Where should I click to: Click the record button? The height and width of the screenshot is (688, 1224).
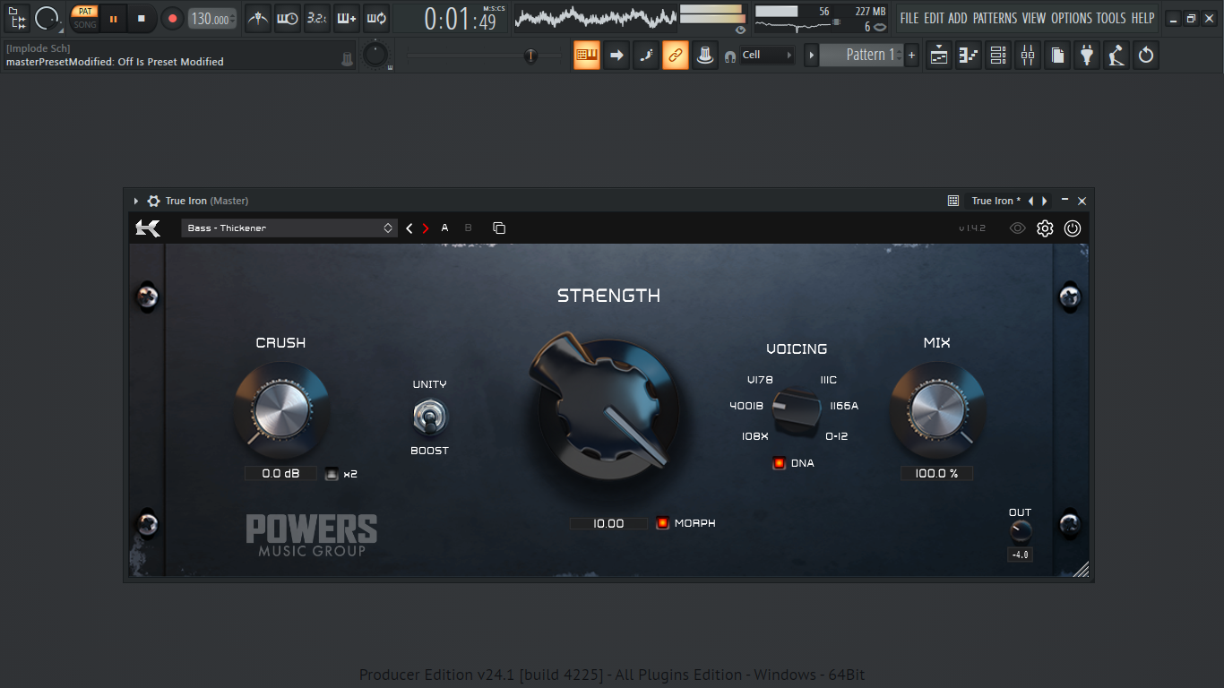click(x=172, y=18)
